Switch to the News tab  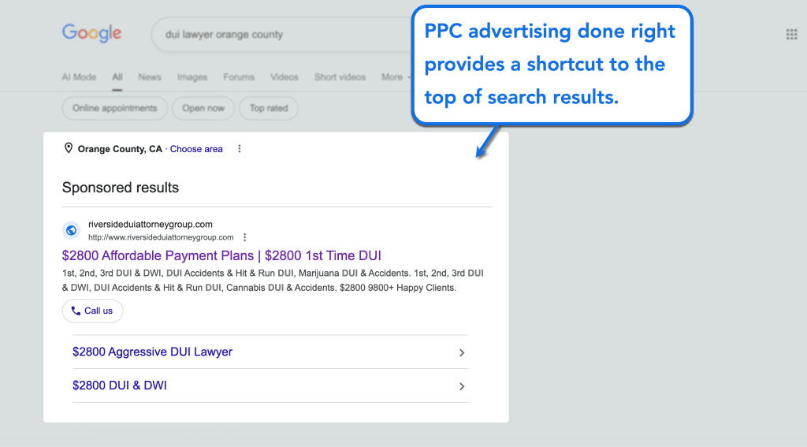149,76
